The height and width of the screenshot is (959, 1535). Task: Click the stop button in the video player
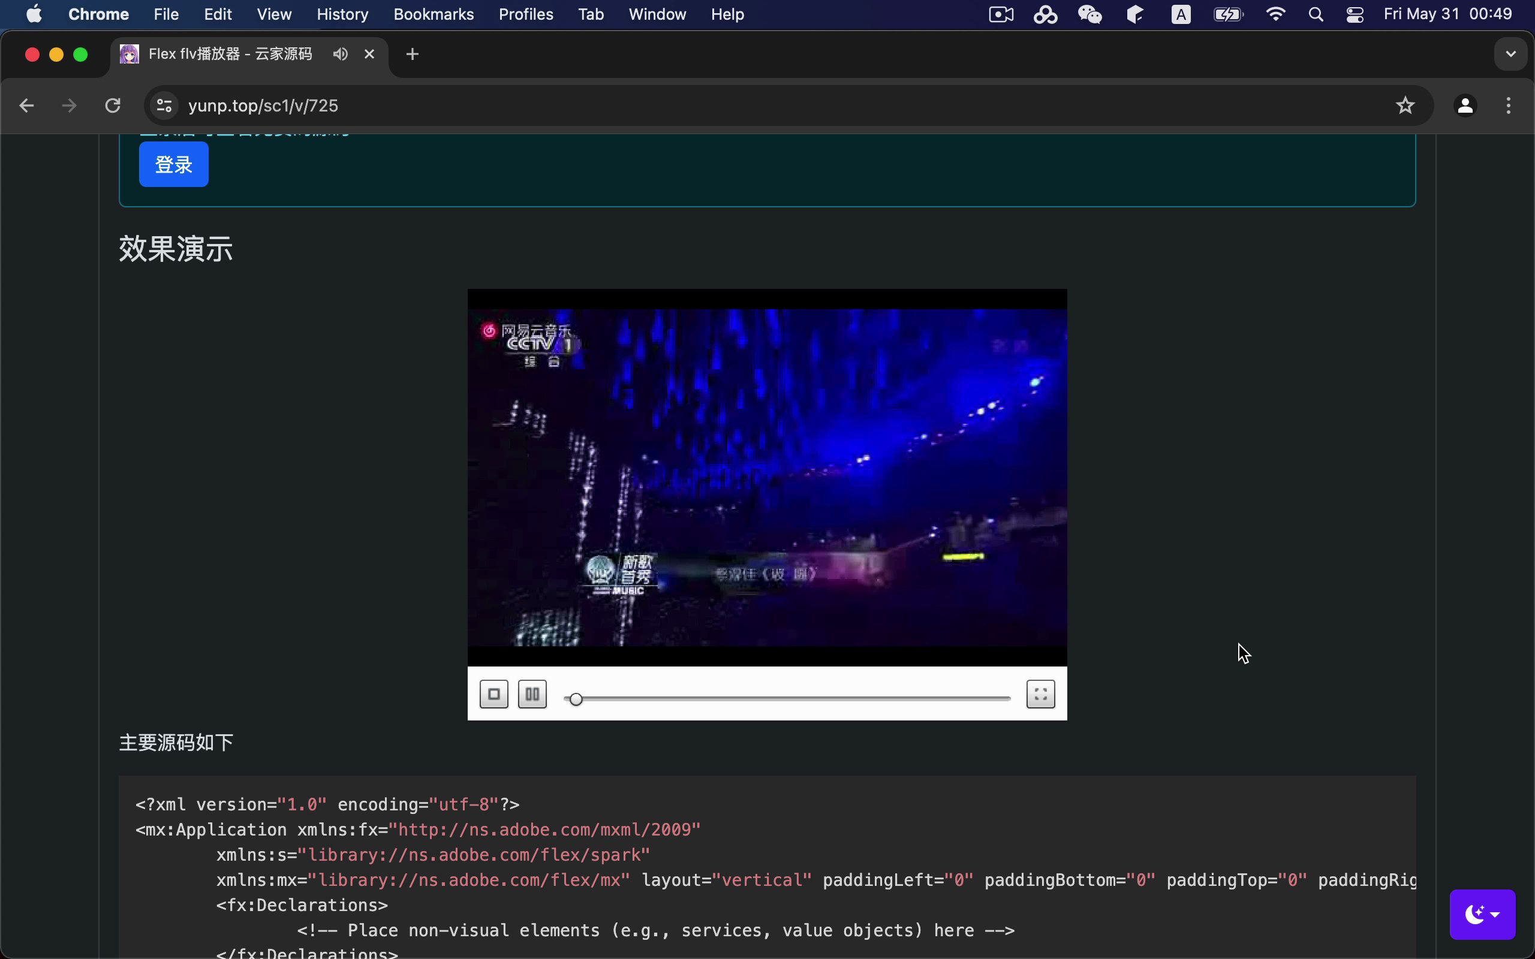pyautogui.click(x=493, y=694)
